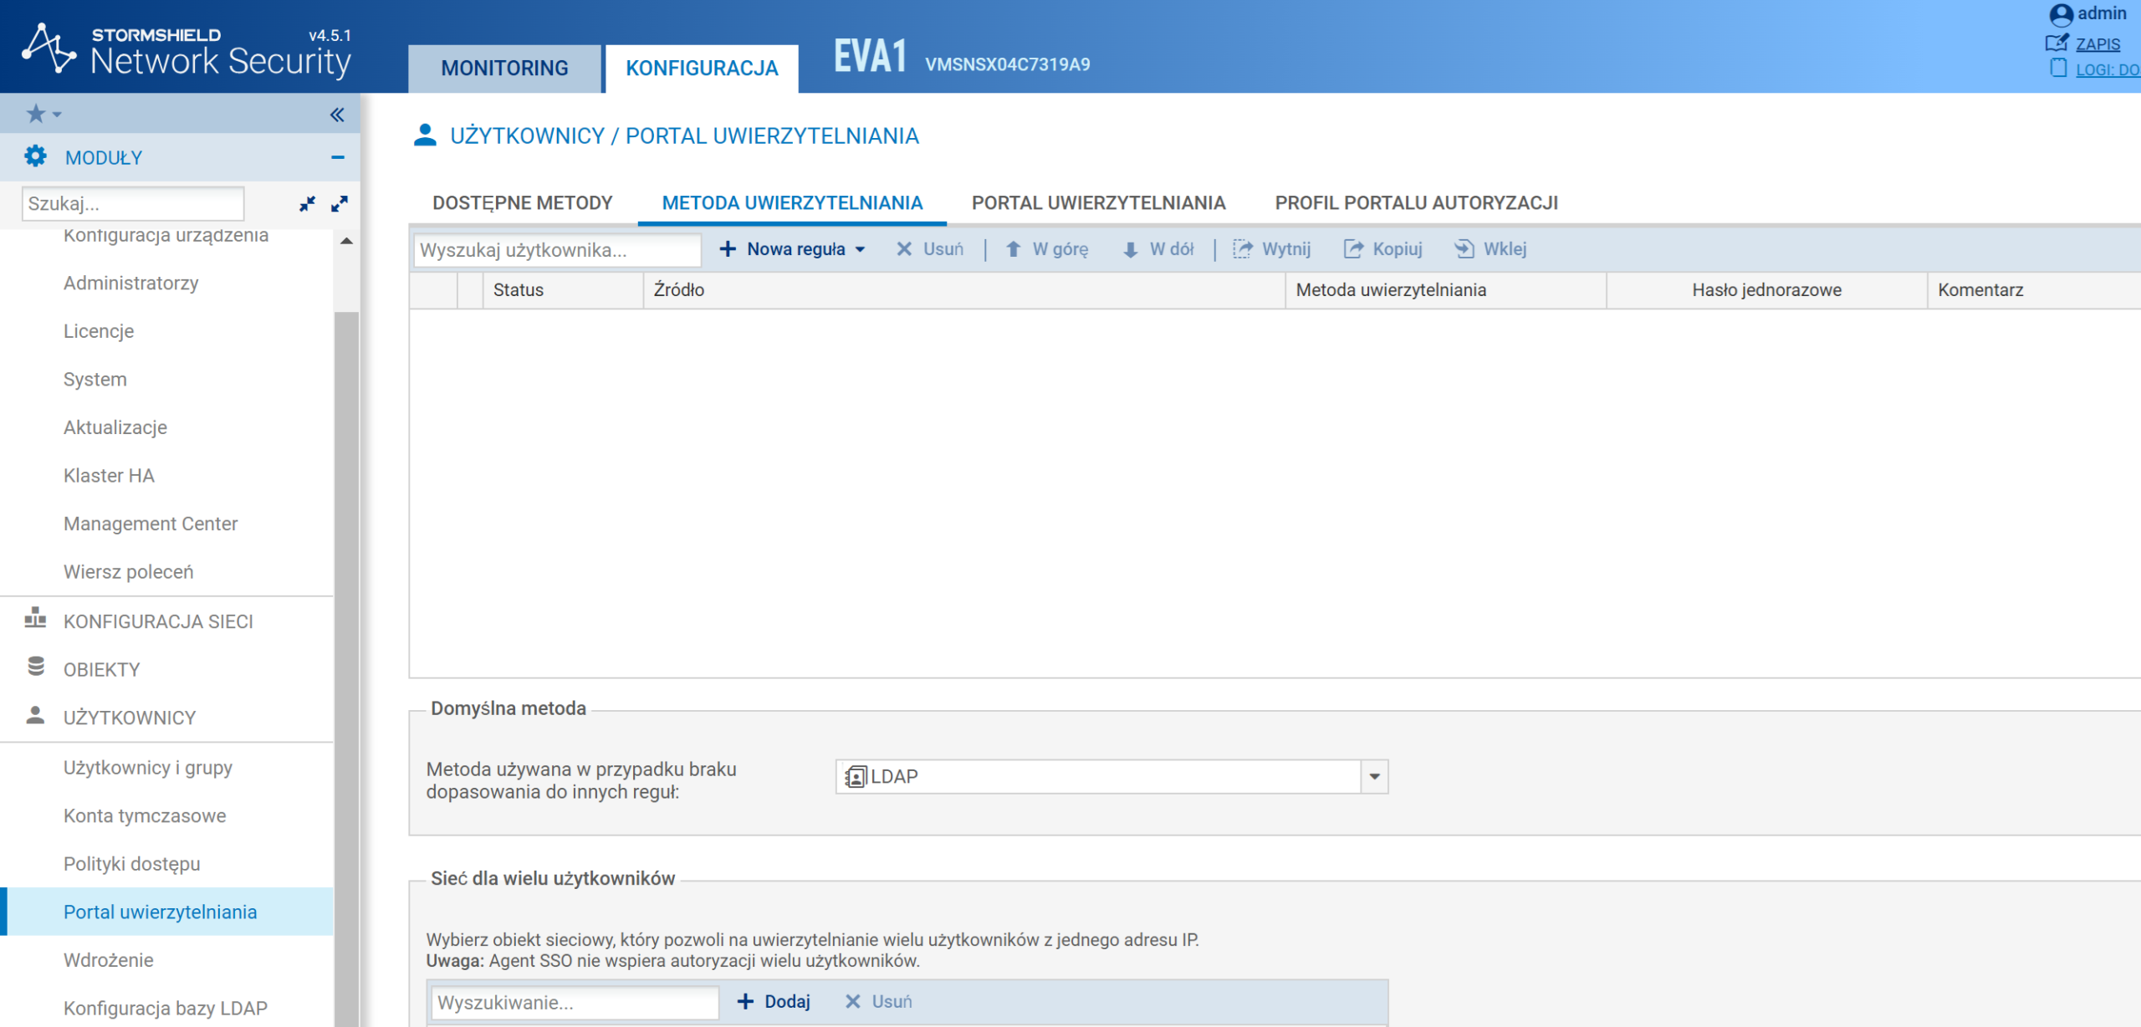Viewport: 2141px width, 1027px height.
Task: Click Dodaj button in network section
Action: click(x=774, y=1002)
